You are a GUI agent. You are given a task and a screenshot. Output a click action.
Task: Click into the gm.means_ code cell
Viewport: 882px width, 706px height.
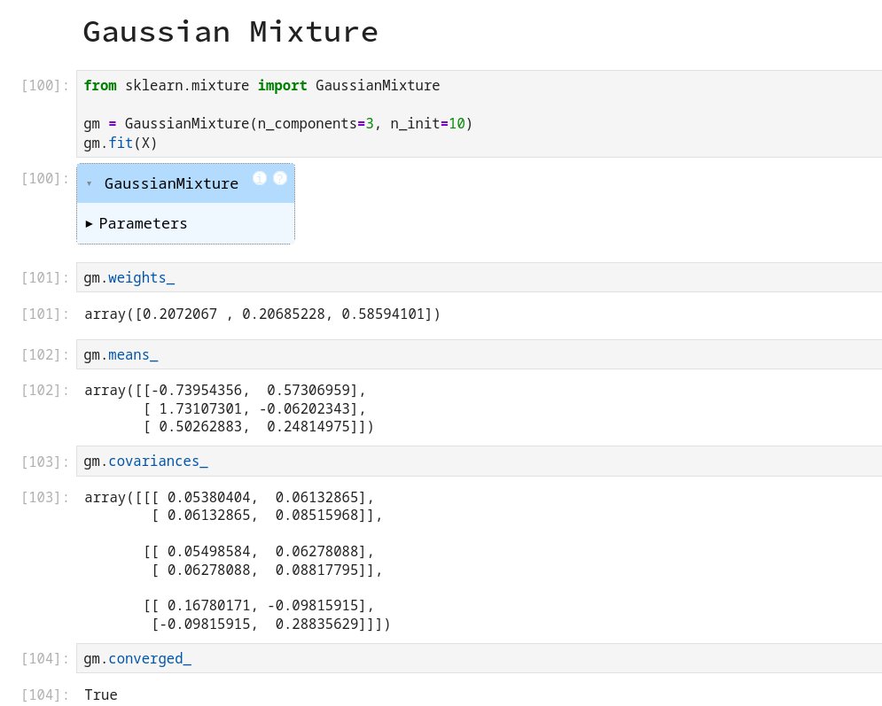click(480, 354)
